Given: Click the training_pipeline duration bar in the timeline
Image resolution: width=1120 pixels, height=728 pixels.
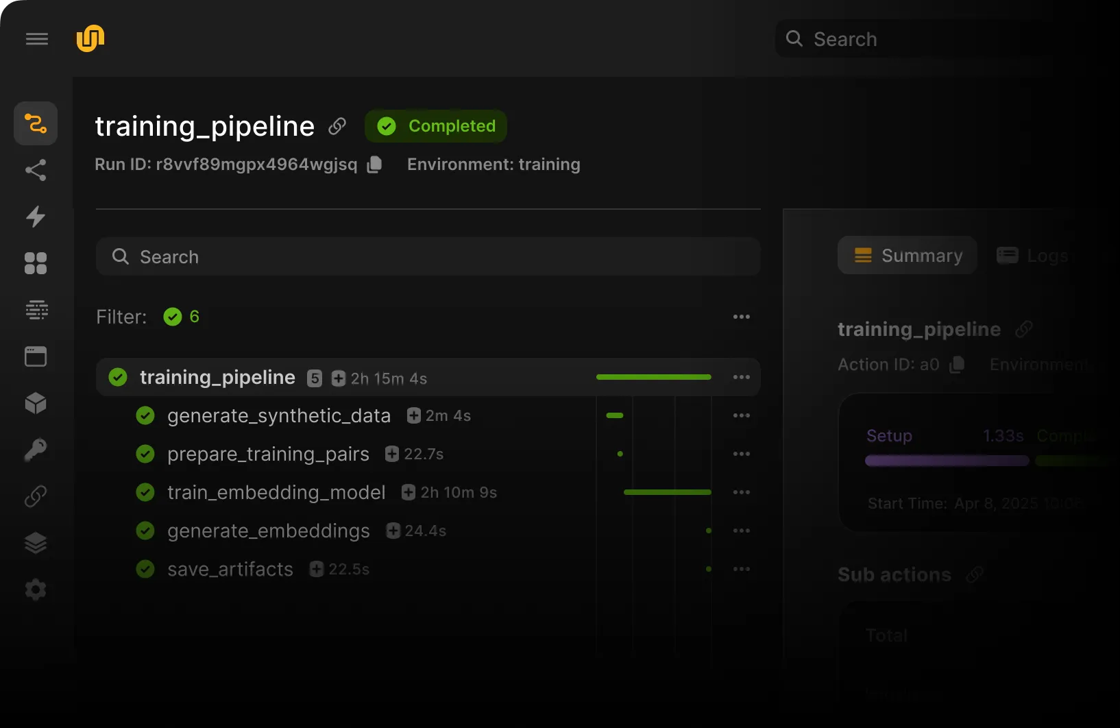Looking at the screenshot, I should 653,377.
